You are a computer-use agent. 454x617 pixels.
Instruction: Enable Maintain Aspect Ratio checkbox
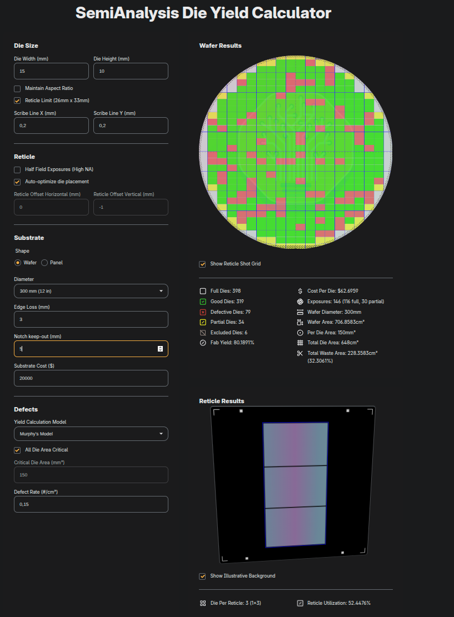click(x=17, y=88)
